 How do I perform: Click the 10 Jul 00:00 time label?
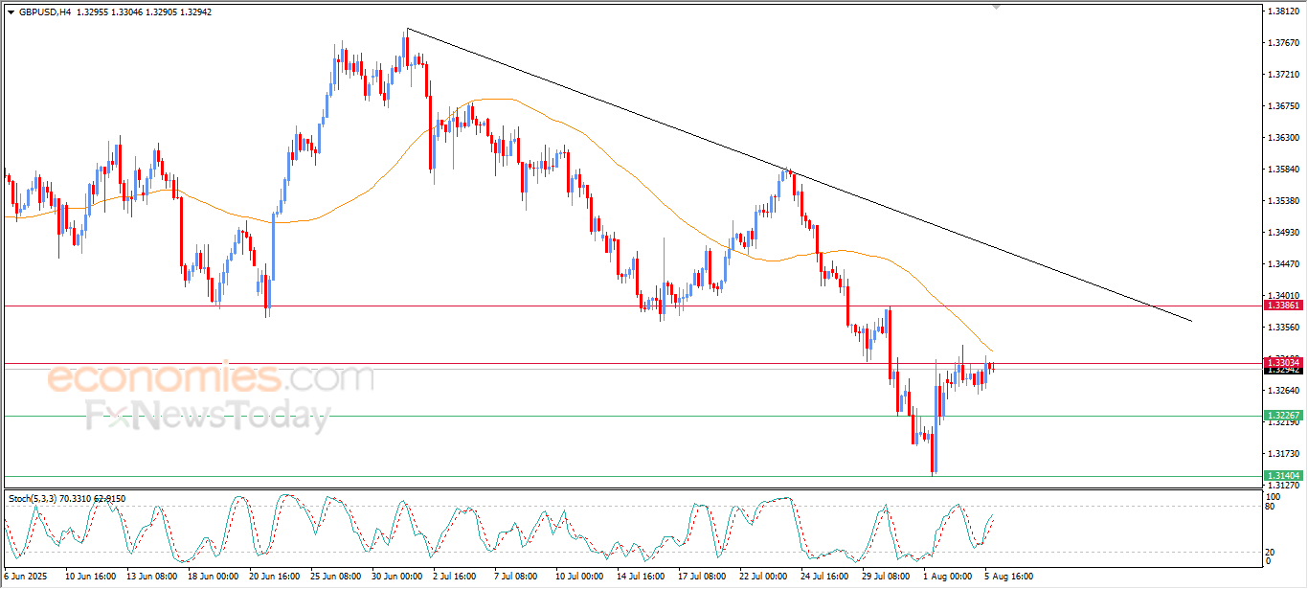click(579, 578)
